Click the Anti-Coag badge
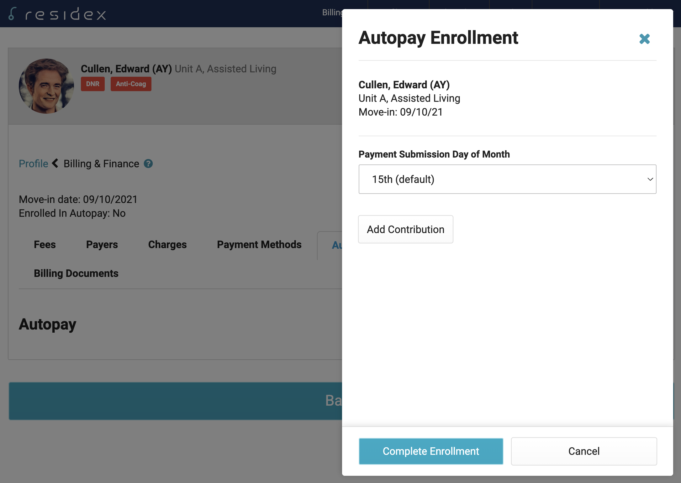 131,84
